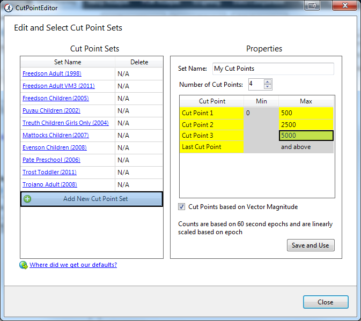Select the Cut Point 3 max cell 5000

(306, 136)
